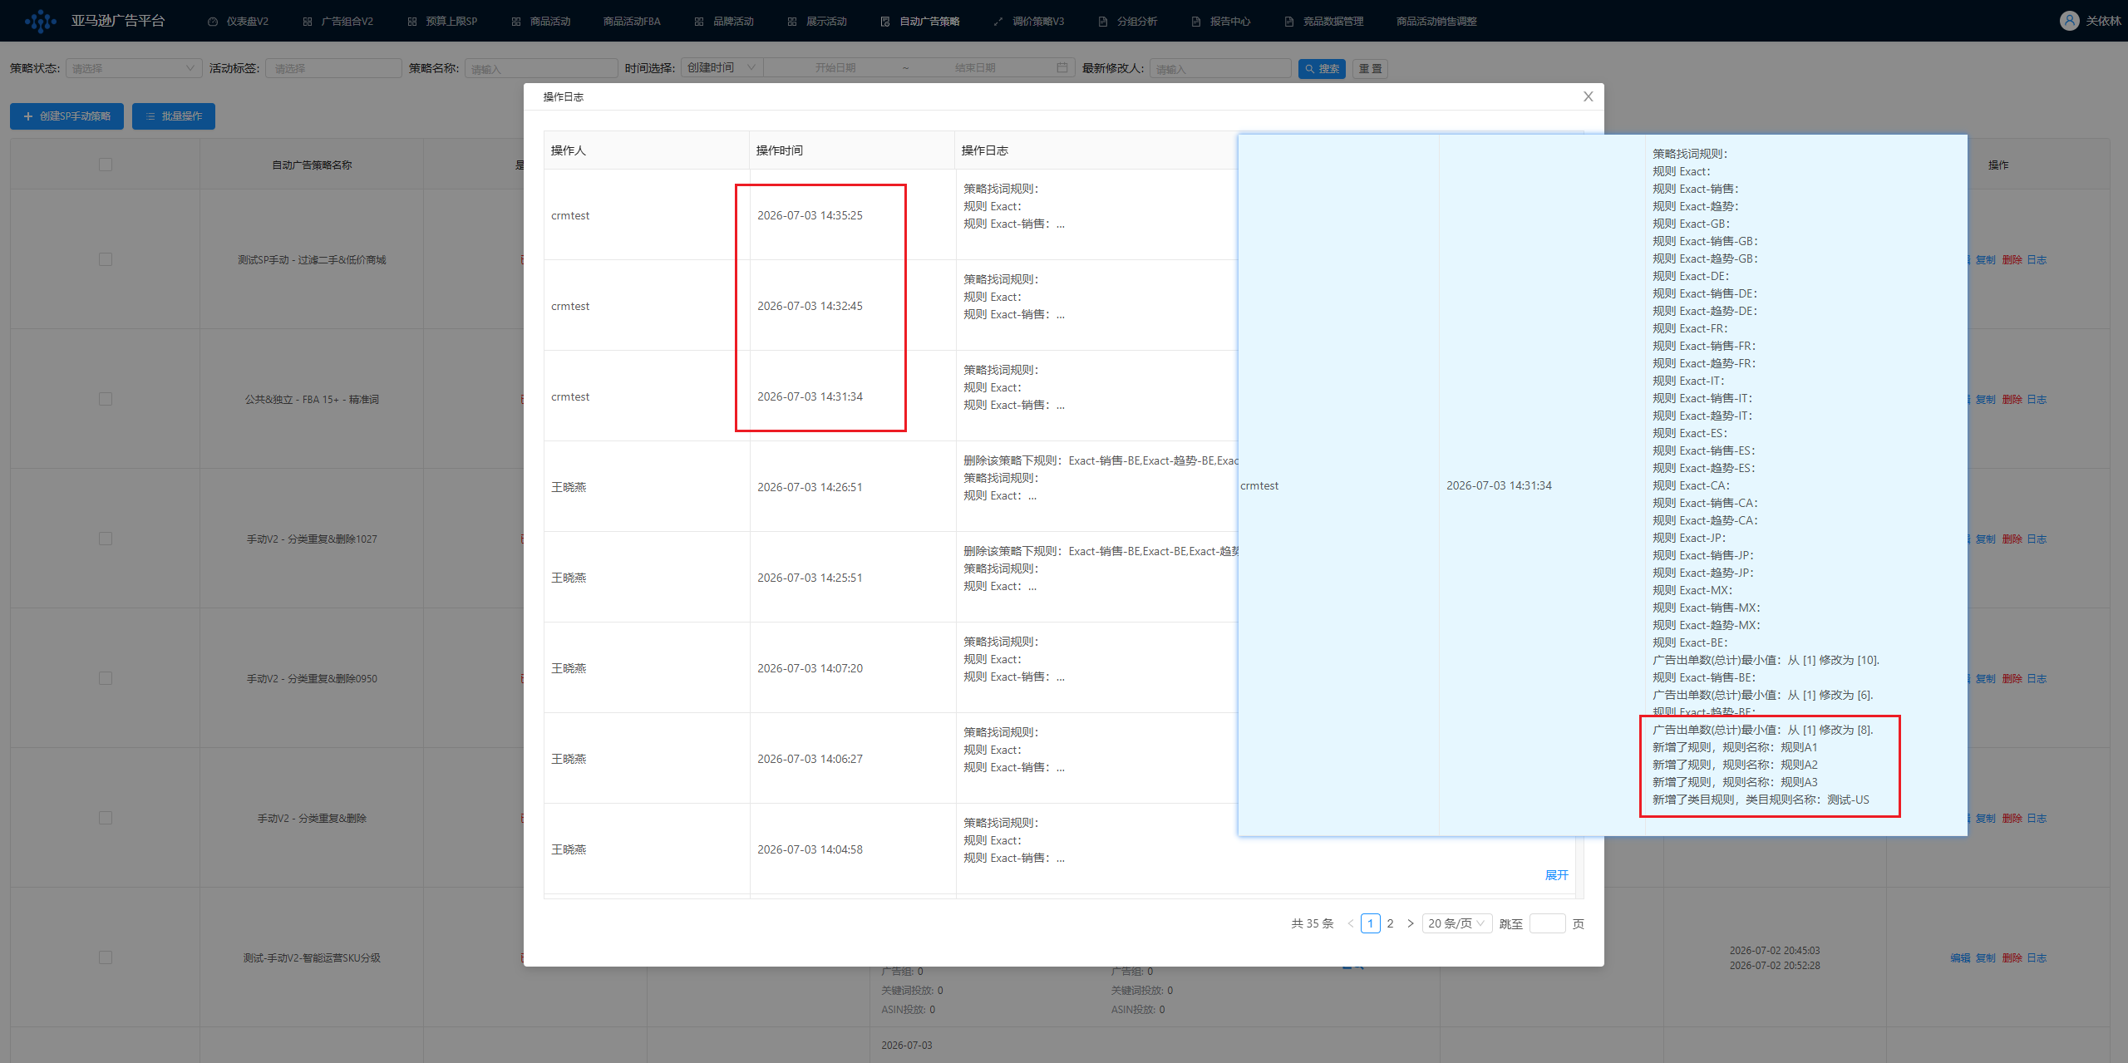Open 广告组合V2 menu

click(x=338, y=22)
